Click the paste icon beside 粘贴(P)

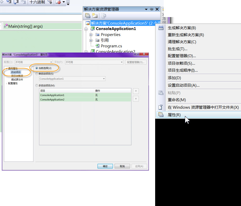click(161, 93)
